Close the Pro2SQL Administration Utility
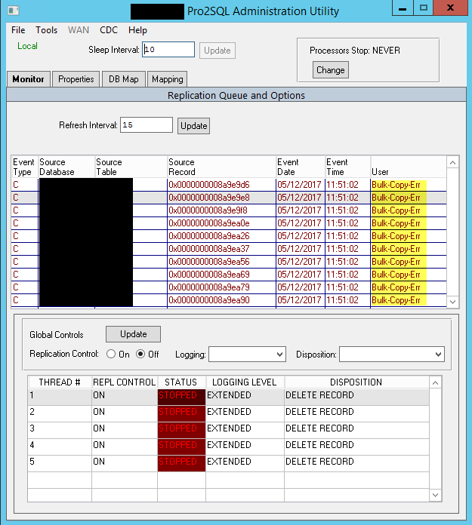 point(451,8)
